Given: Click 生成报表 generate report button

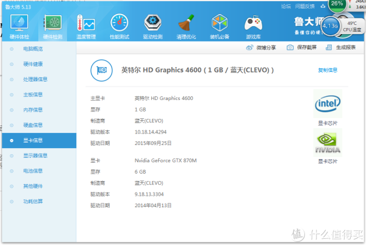Looking at the screenshot, I should (341, 47).
